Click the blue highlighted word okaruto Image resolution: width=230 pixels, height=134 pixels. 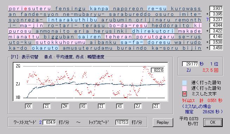[45, 48]
